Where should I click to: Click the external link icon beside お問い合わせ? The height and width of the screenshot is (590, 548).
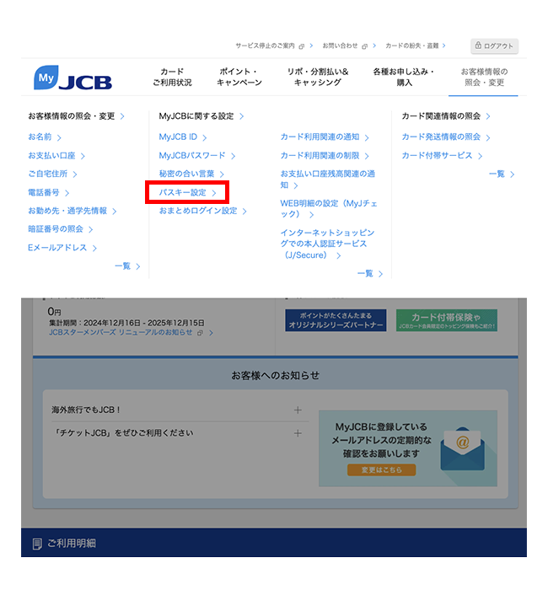pyautogui.click(x=364, y=46)
